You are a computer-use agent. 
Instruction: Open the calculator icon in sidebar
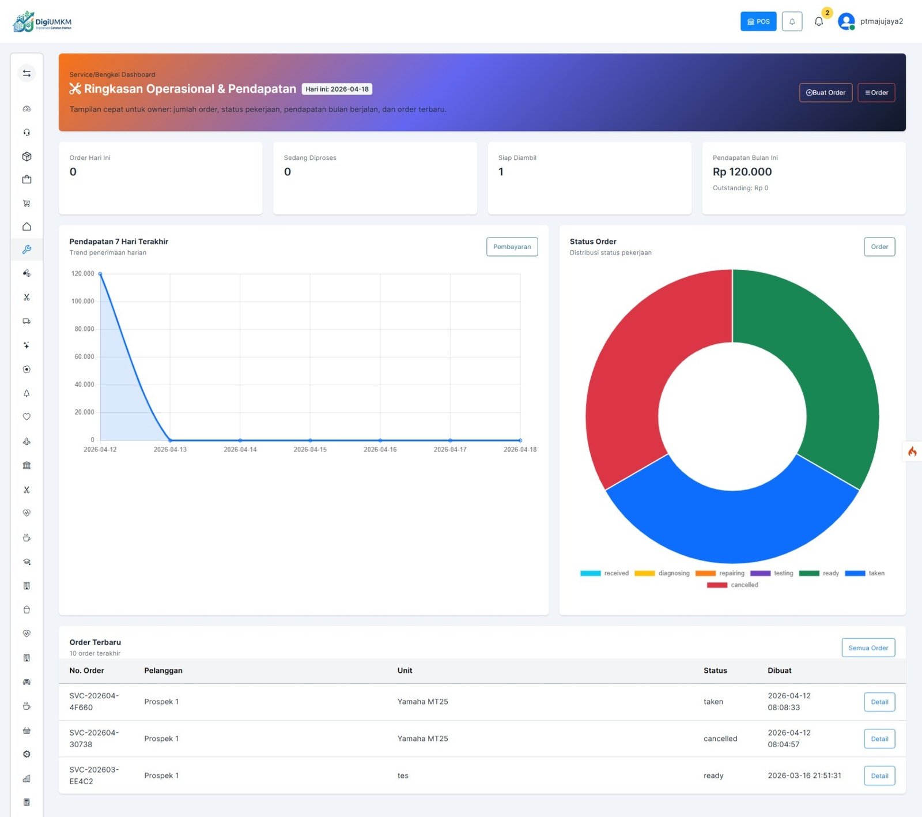(x=27, y=802)
